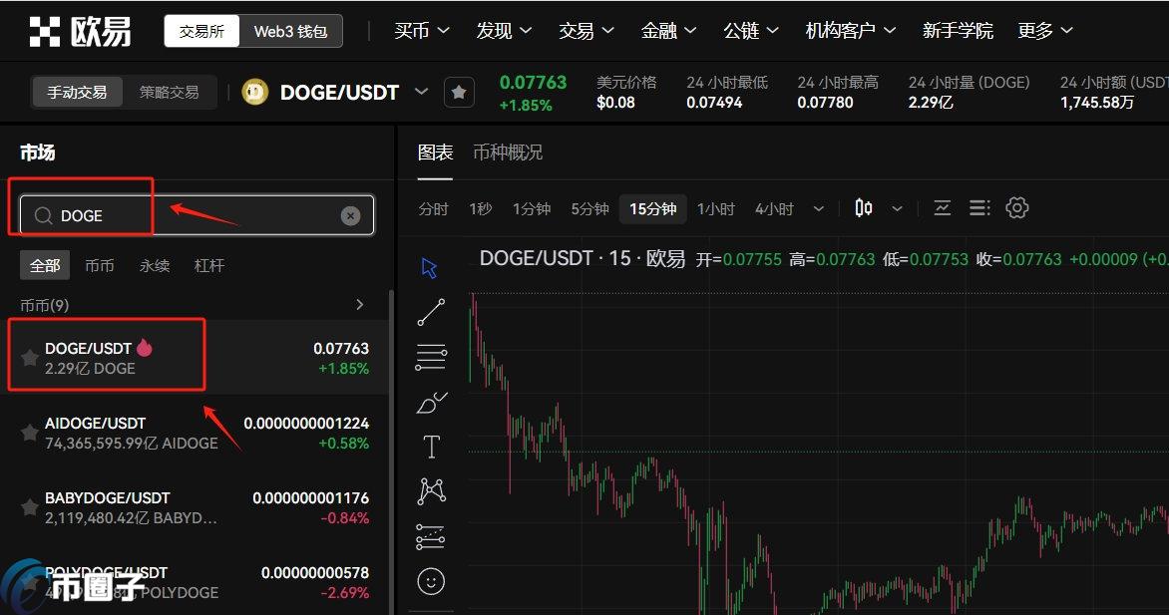Expand the 买币 menu
1169x615 pixels.
pos(421,31)
